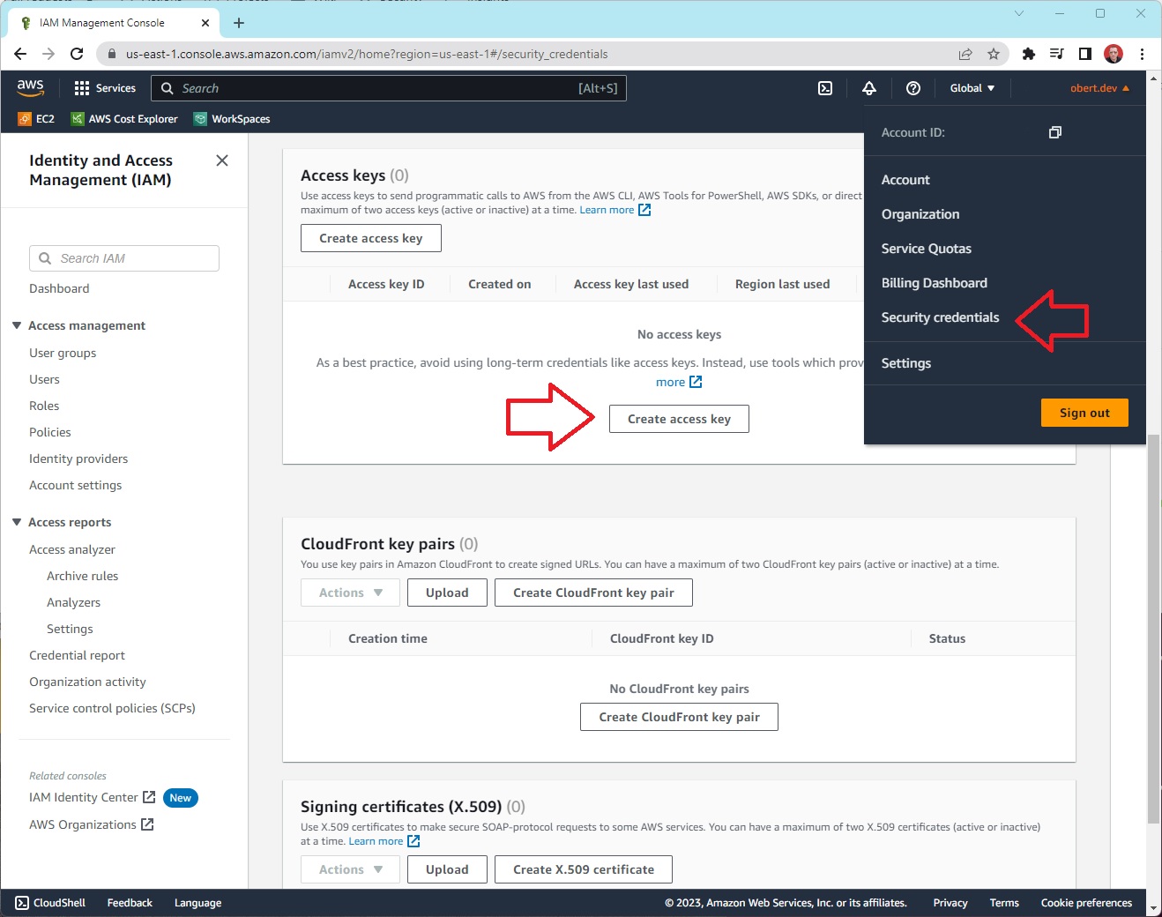1162x917 pixels.
Task: Click Upload under Signing certificates
Action: (447, 869)
